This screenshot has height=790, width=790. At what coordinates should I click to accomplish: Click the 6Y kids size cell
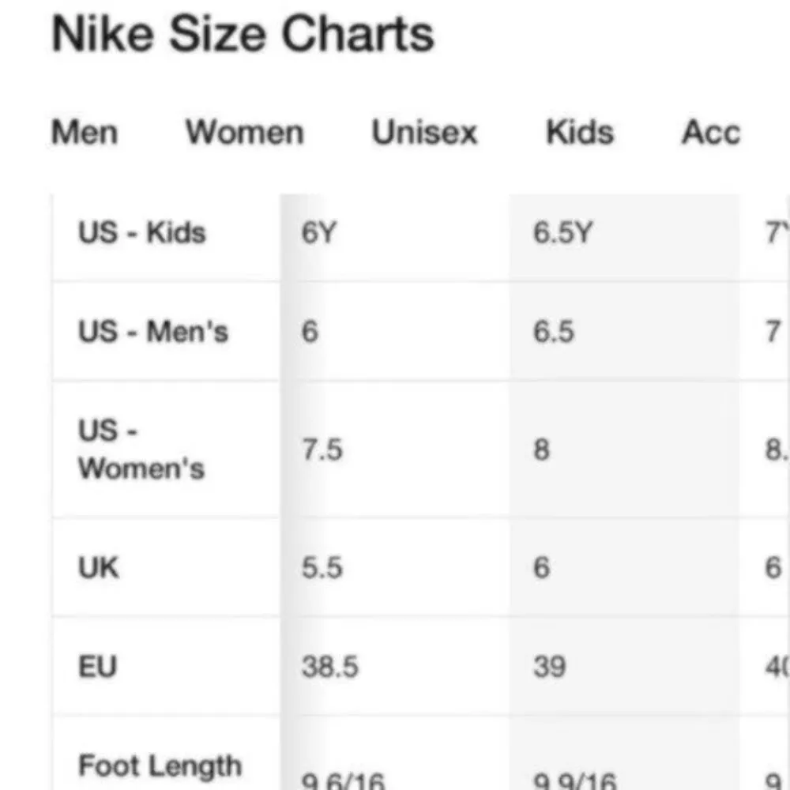tap(318, 232)
